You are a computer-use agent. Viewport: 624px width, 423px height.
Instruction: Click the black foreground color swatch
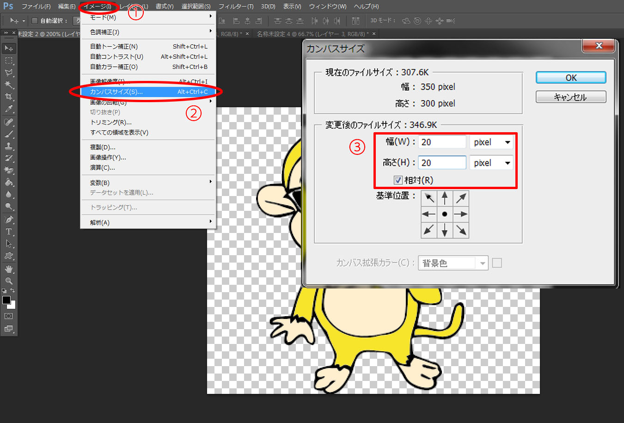(6, 300)
